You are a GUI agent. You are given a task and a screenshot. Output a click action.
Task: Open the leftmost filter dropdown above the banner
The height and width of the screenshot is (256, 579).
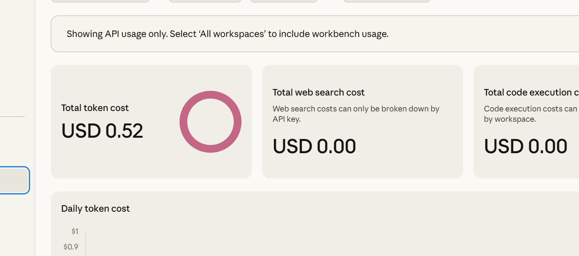(x=100, y=1)
